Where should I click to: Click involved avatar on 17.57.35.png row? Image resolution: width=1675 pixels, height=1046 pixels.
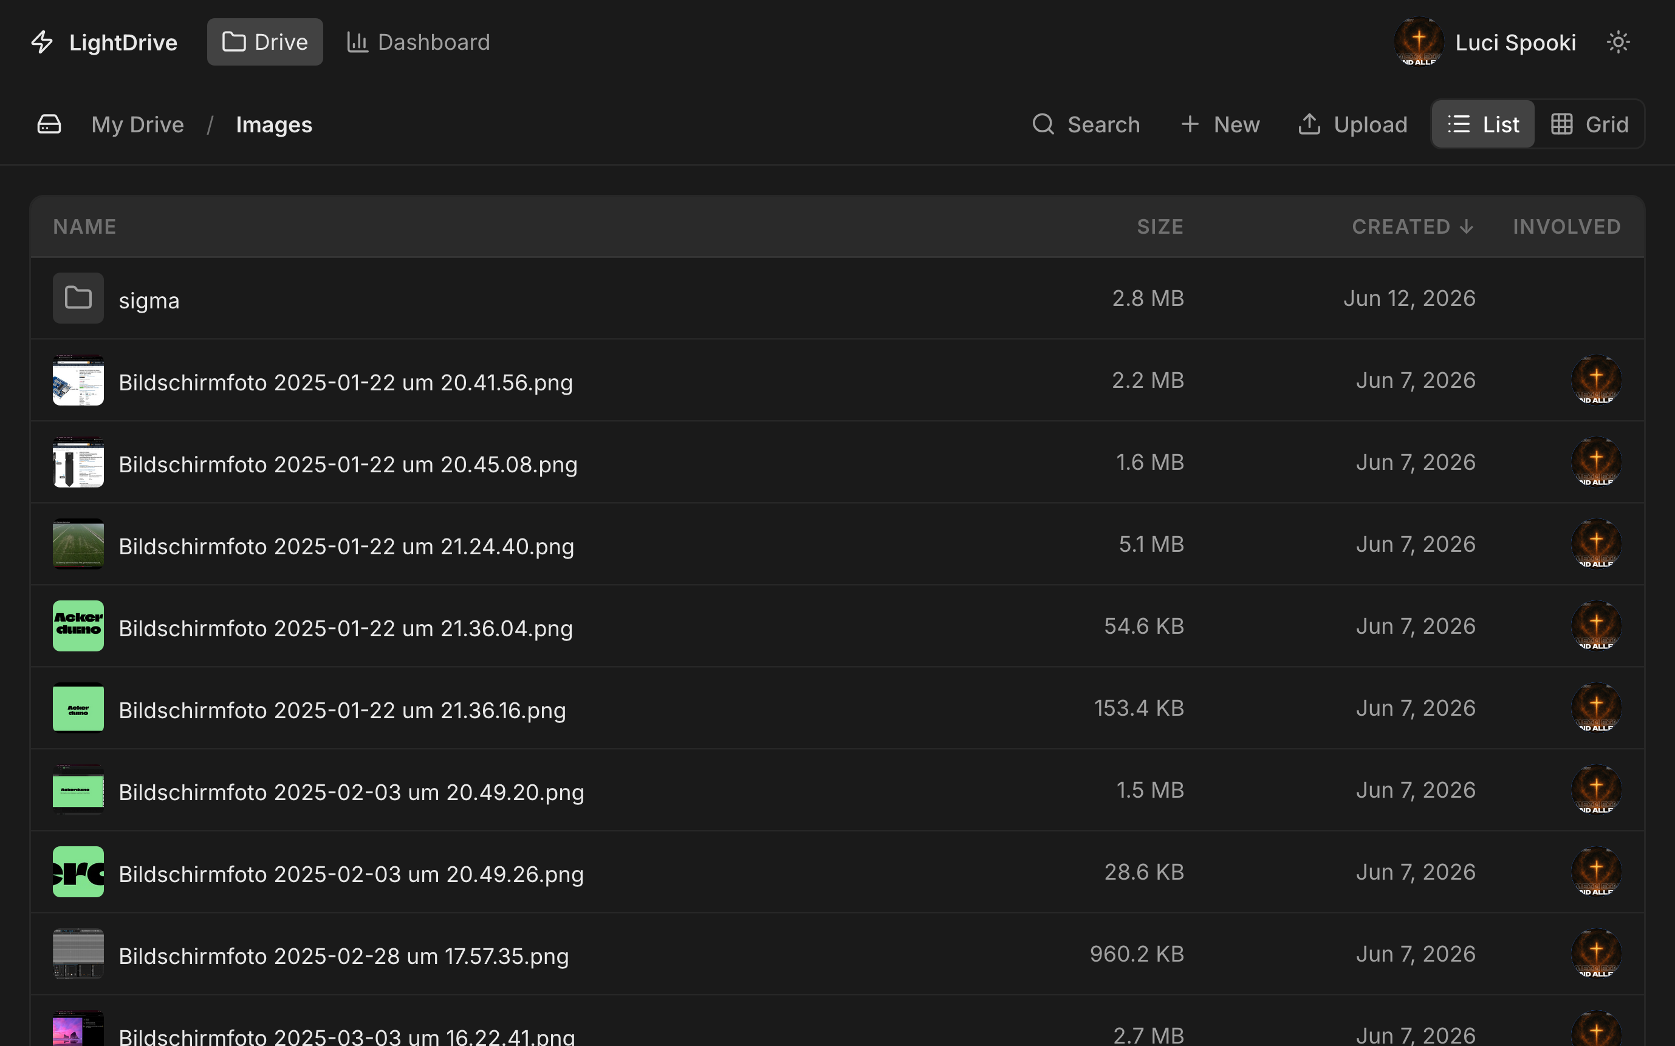(1596, 954)
